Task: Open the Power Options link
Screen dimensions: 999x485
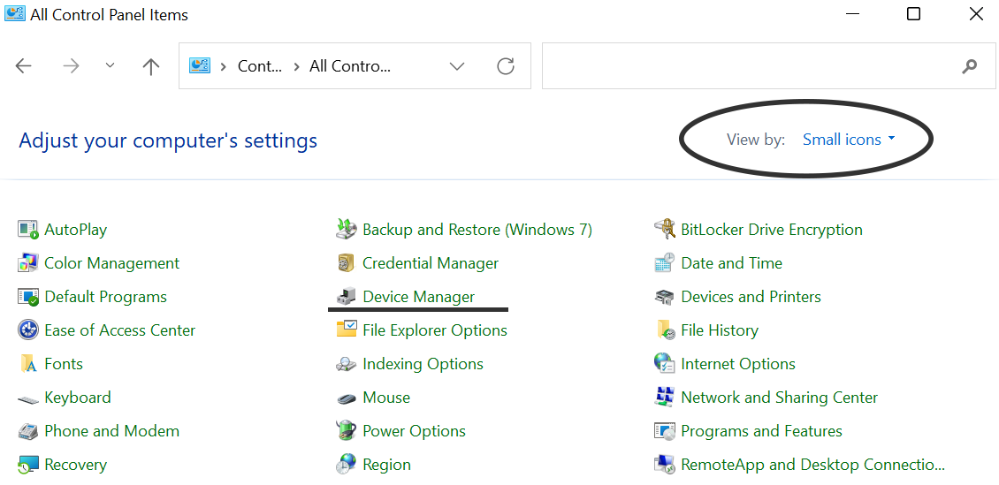Action: tap(414, 431)
